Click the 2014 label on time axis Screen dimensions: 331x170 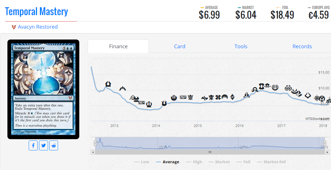156,126
